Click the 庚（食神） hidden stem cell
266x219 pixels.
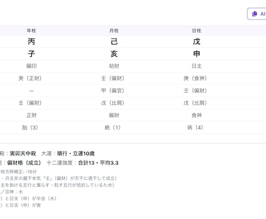195,78
